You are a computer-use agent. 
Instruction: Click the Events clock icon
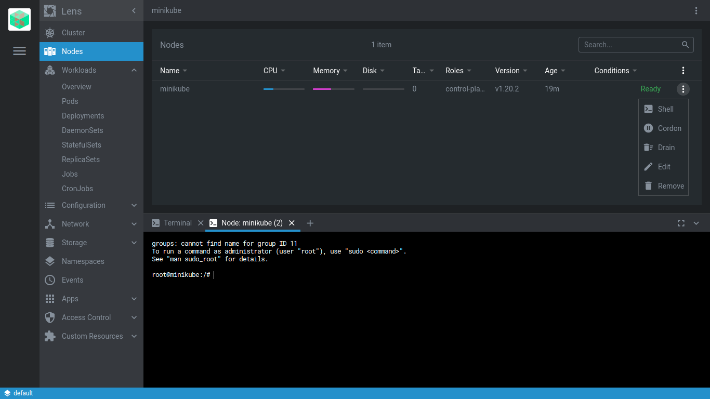[x=50, y=280]
